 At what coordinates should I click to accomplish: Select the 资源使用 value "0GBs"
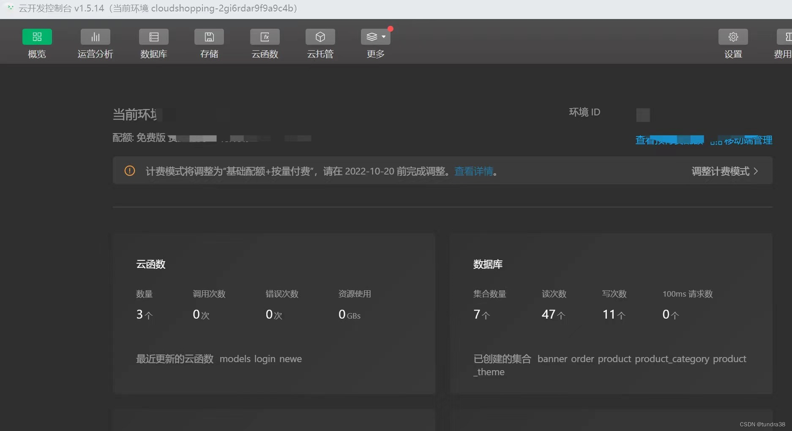click(350, 314)
